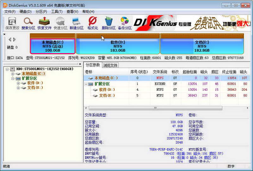Screen dimensions: 253x171
Task: Go to previous disk with left arrow
Action: pos(10,40)
